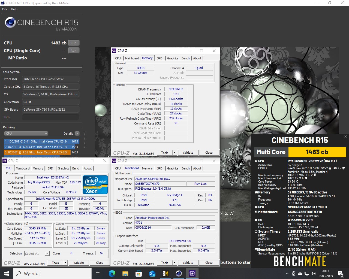Click the CPU-Z Mainboard window title icon
Viewport: 349px width, 279px height.
(114, 161)
